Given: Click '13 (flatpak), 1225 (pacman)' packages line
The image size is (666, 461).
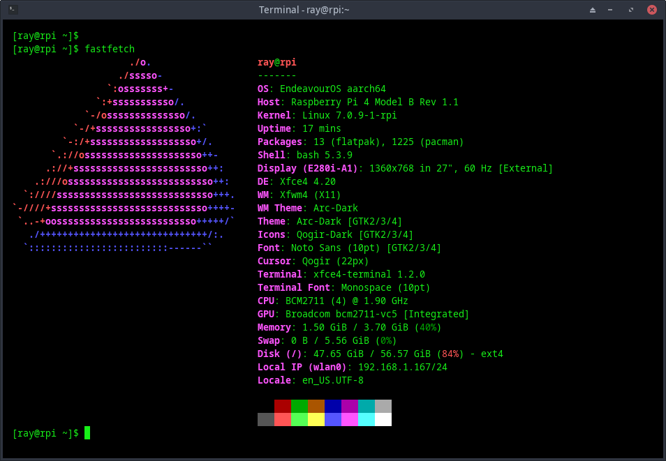Looking at the screenshot, I should [388, 142].
